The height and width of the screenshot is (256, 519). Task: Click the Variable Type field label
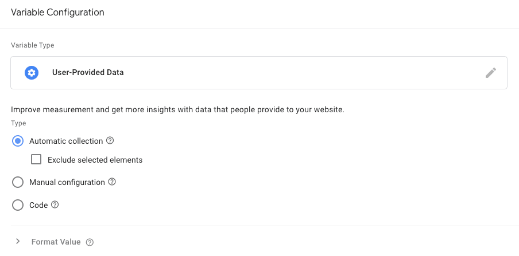(32, 45)
